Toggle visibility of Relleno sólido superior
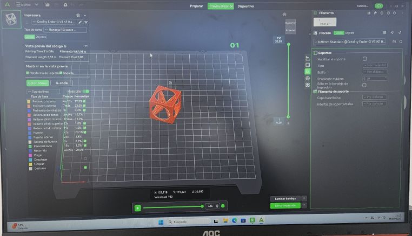Screen dimensions: 412x236 pos(85,123)
